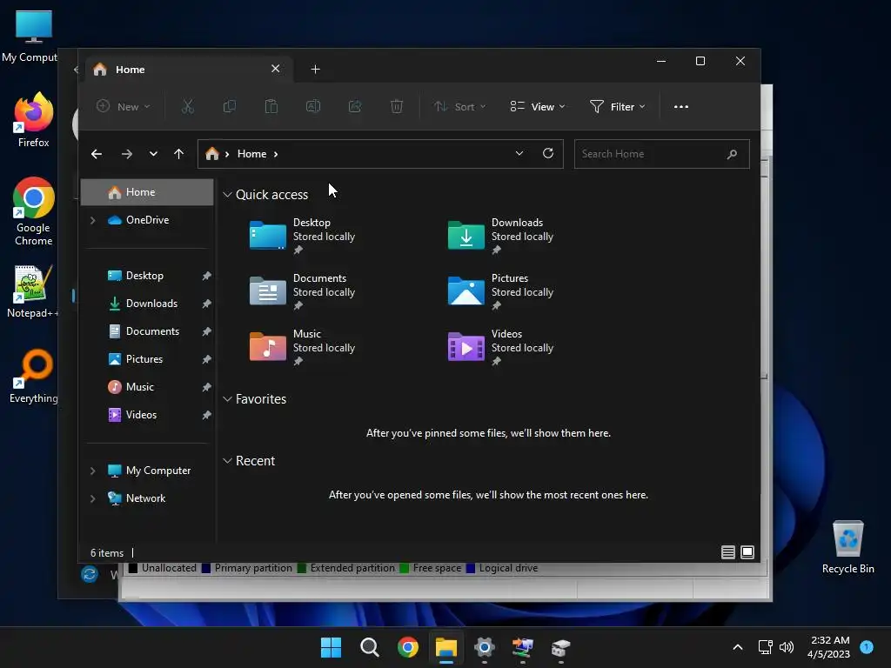Click the Paste clipboard icon
Viewport: 891px width, 668px height.
(271, 107)
